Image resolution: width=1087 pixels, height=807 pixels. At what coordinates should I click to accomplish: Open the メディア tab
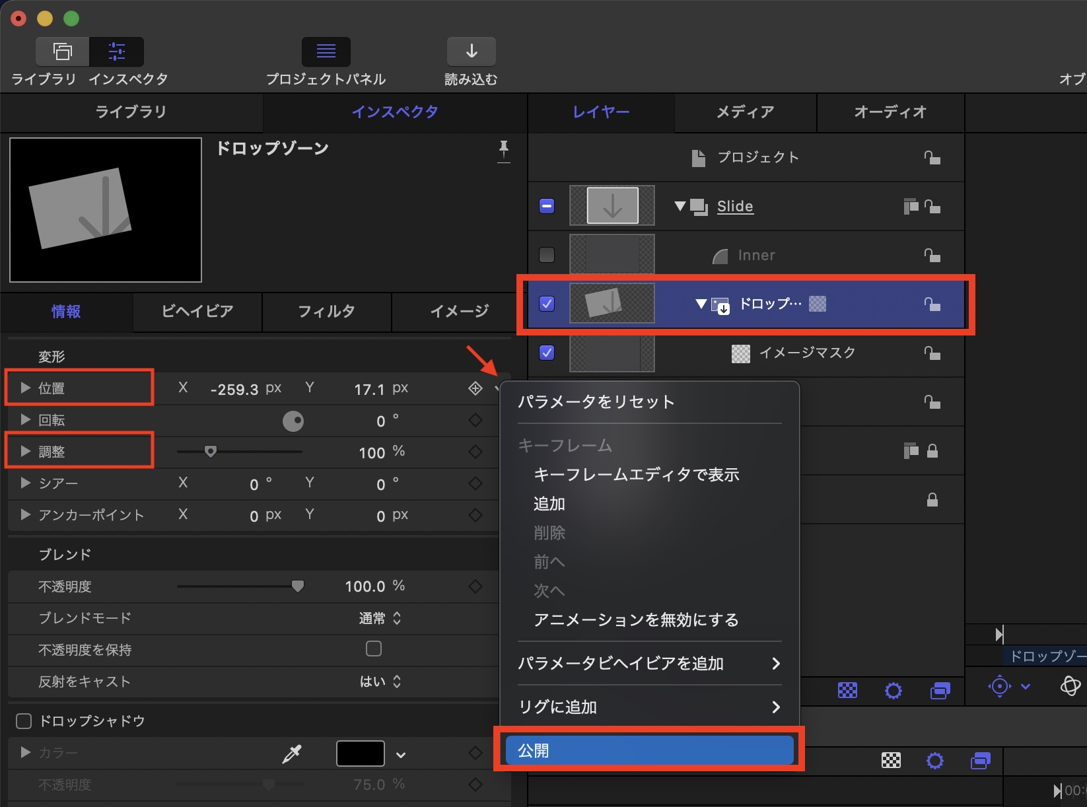pyautogui.click(x=745, y=112)
